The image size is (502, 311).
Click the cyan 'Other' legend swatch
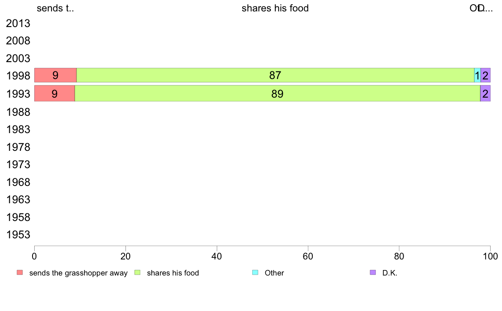[255, 273]
